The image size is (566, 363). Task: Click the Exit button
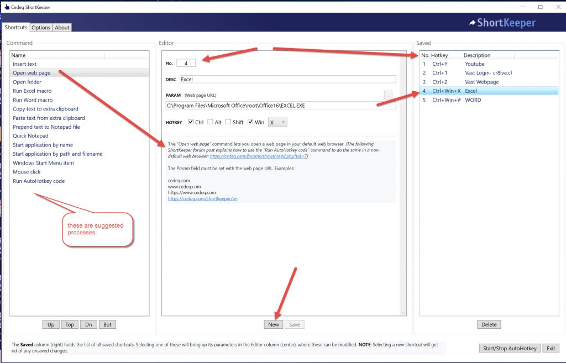click(x=550, y=348)
